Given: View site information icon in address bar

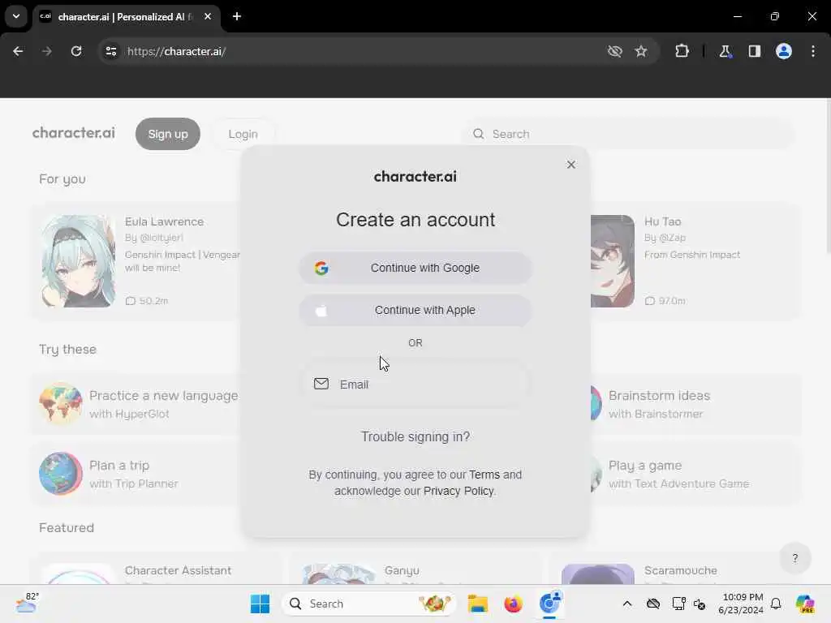Looking at the screenshot, I should click(110, 51).
